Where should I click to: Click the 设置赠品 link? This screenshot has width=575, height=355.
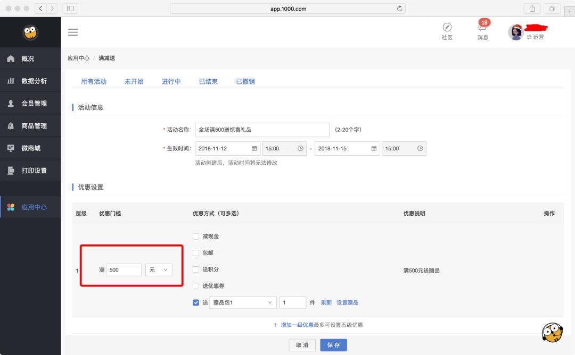[349, 302]
